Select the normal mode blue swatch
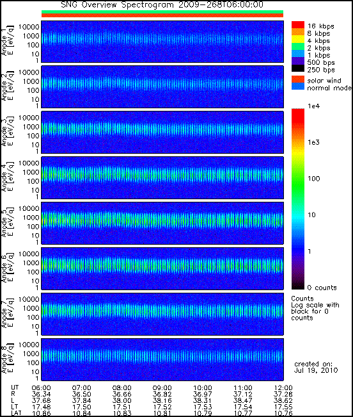Image resolution: width=353 pixels, height=417 pixels. (x=298, y=86)
